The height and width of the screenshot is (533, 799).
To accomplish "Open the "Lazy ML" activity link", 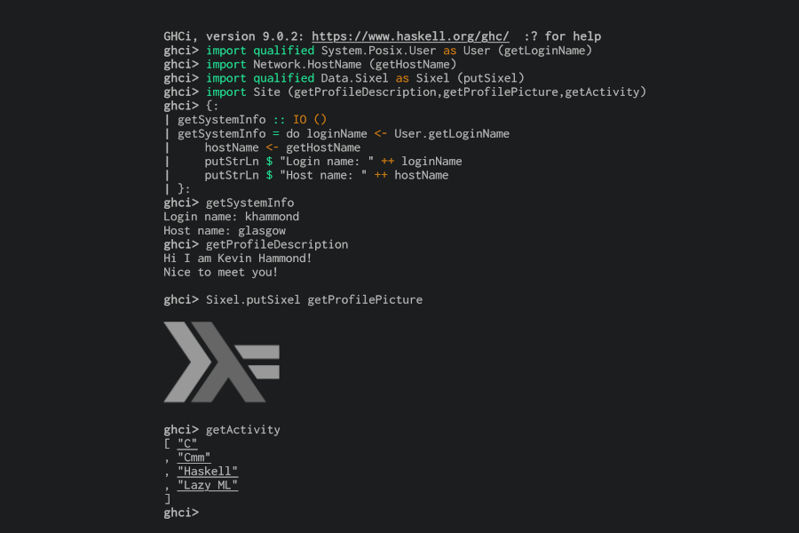I will click(208, 485).
